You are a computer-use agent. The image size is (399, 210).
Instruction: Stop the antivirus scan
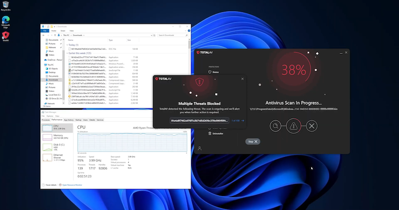click(x=253, y=142)
